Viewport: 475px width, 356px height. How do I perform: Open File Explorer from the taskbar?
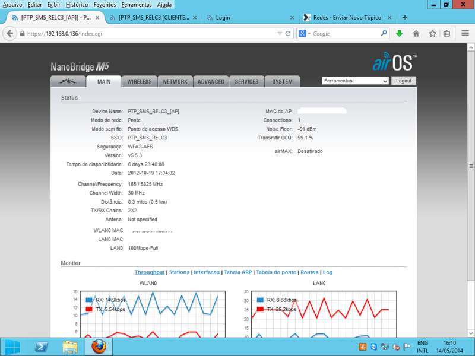coord(69,347)
